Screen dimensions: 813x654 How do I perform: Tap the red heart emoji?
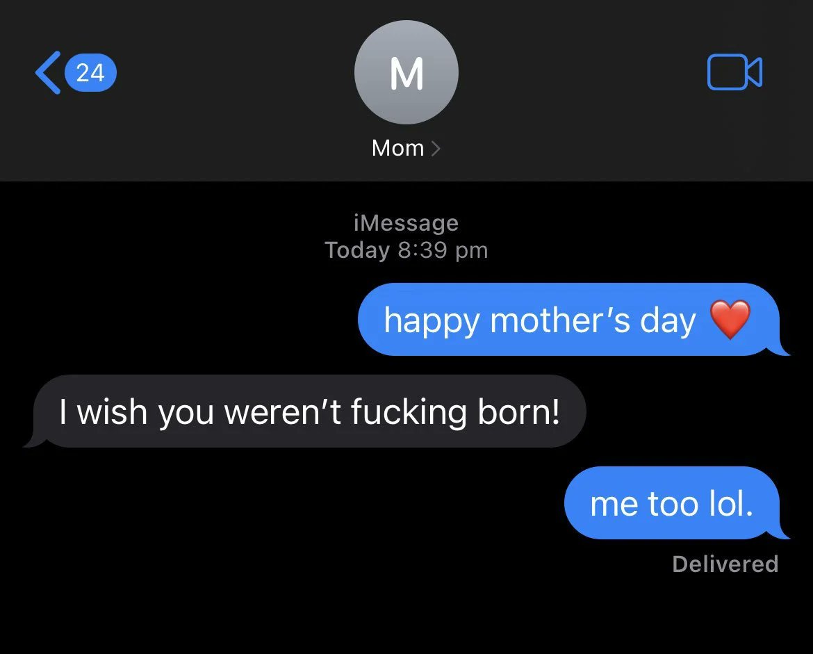point(730,320)
